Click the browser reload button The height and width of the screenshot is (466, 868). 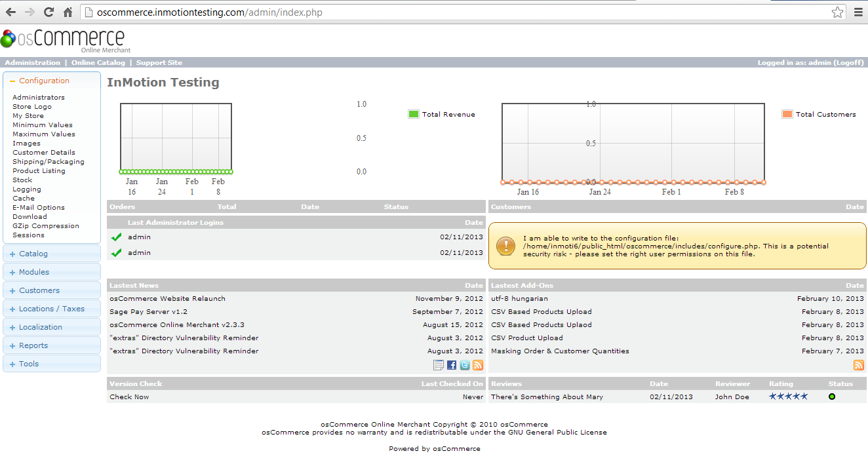point(49,12)
